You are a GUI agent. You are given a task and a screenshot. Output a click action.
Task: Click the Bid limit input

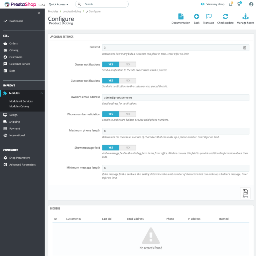[x=176, y=48]
